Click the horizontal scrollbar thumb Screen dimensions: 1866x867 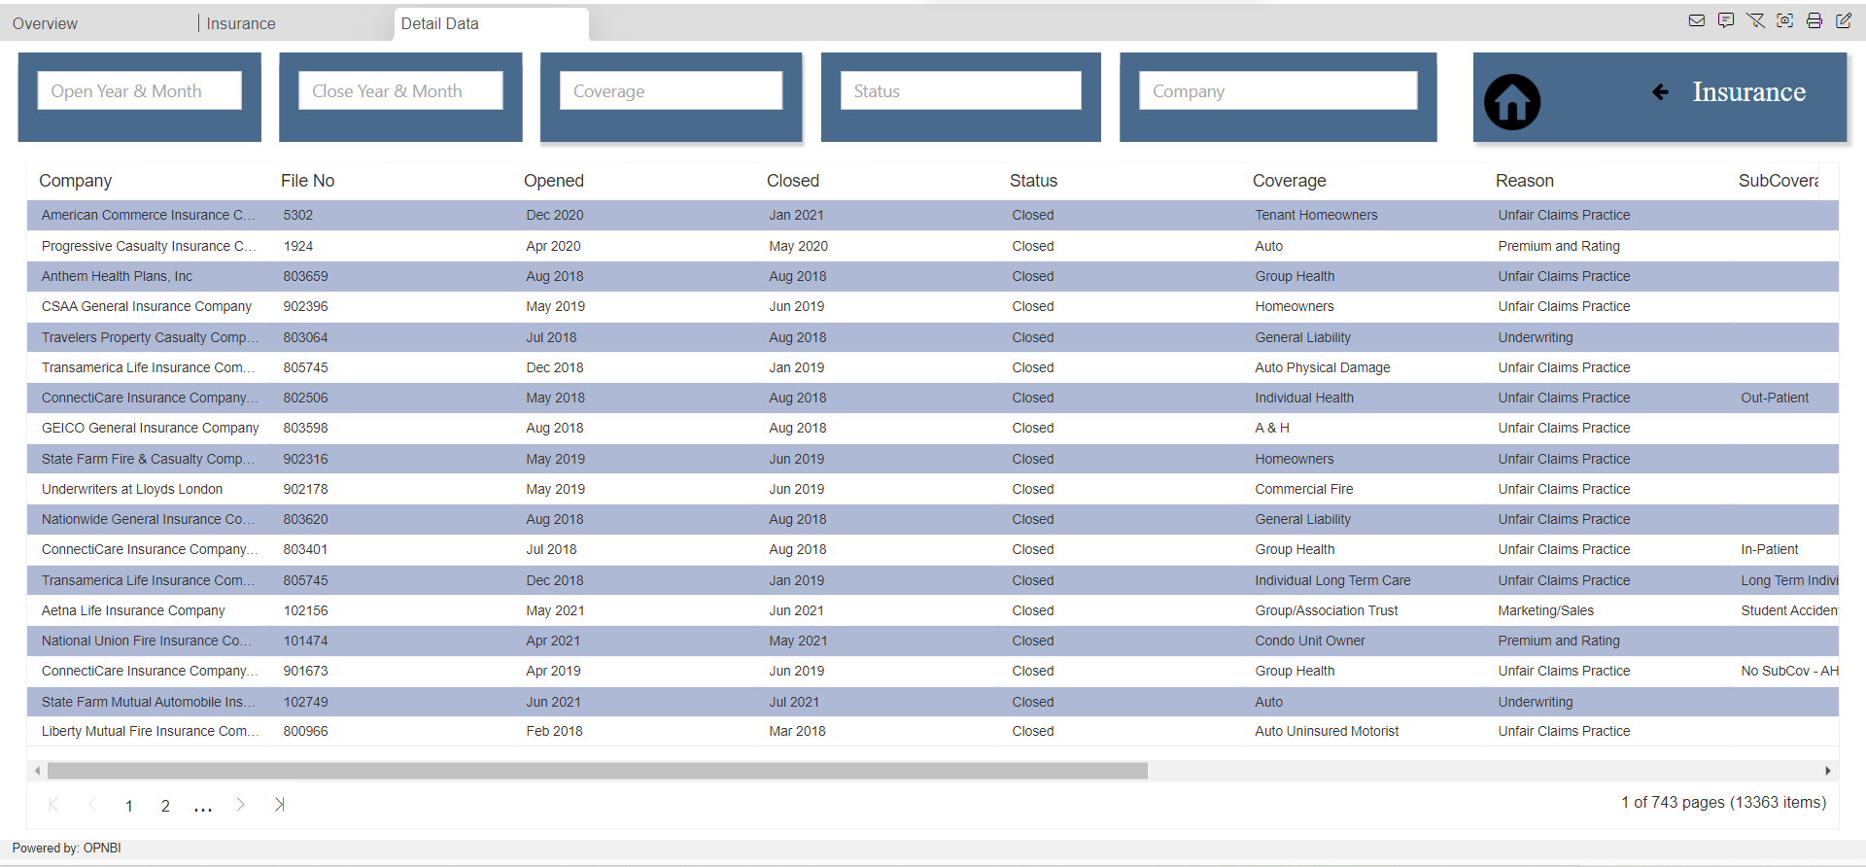(x=598, y=771)
